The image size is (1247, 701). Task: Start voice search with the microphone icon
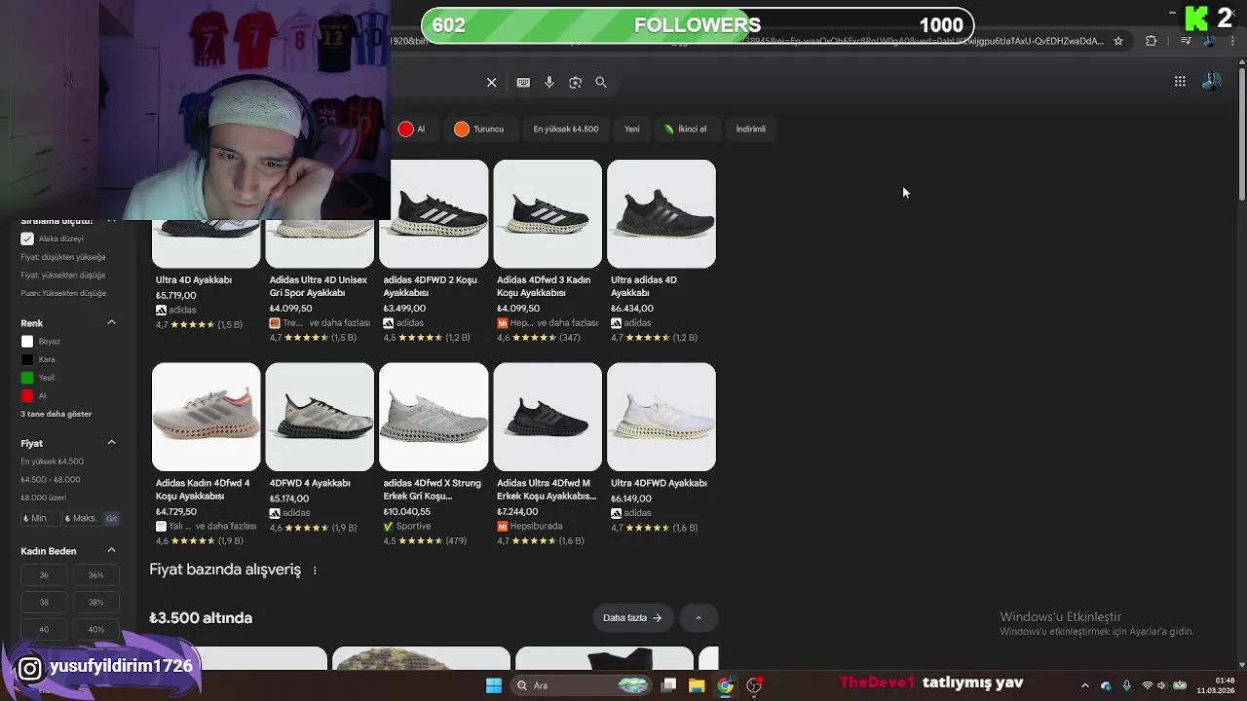click(x=549, y=83)
